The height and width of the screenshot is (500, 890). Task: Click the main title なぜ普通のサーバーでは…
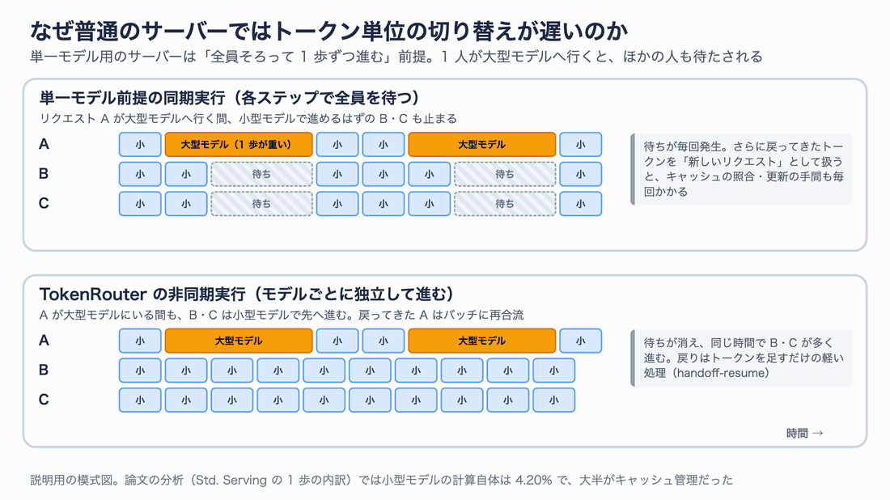(x=328, y=32)
